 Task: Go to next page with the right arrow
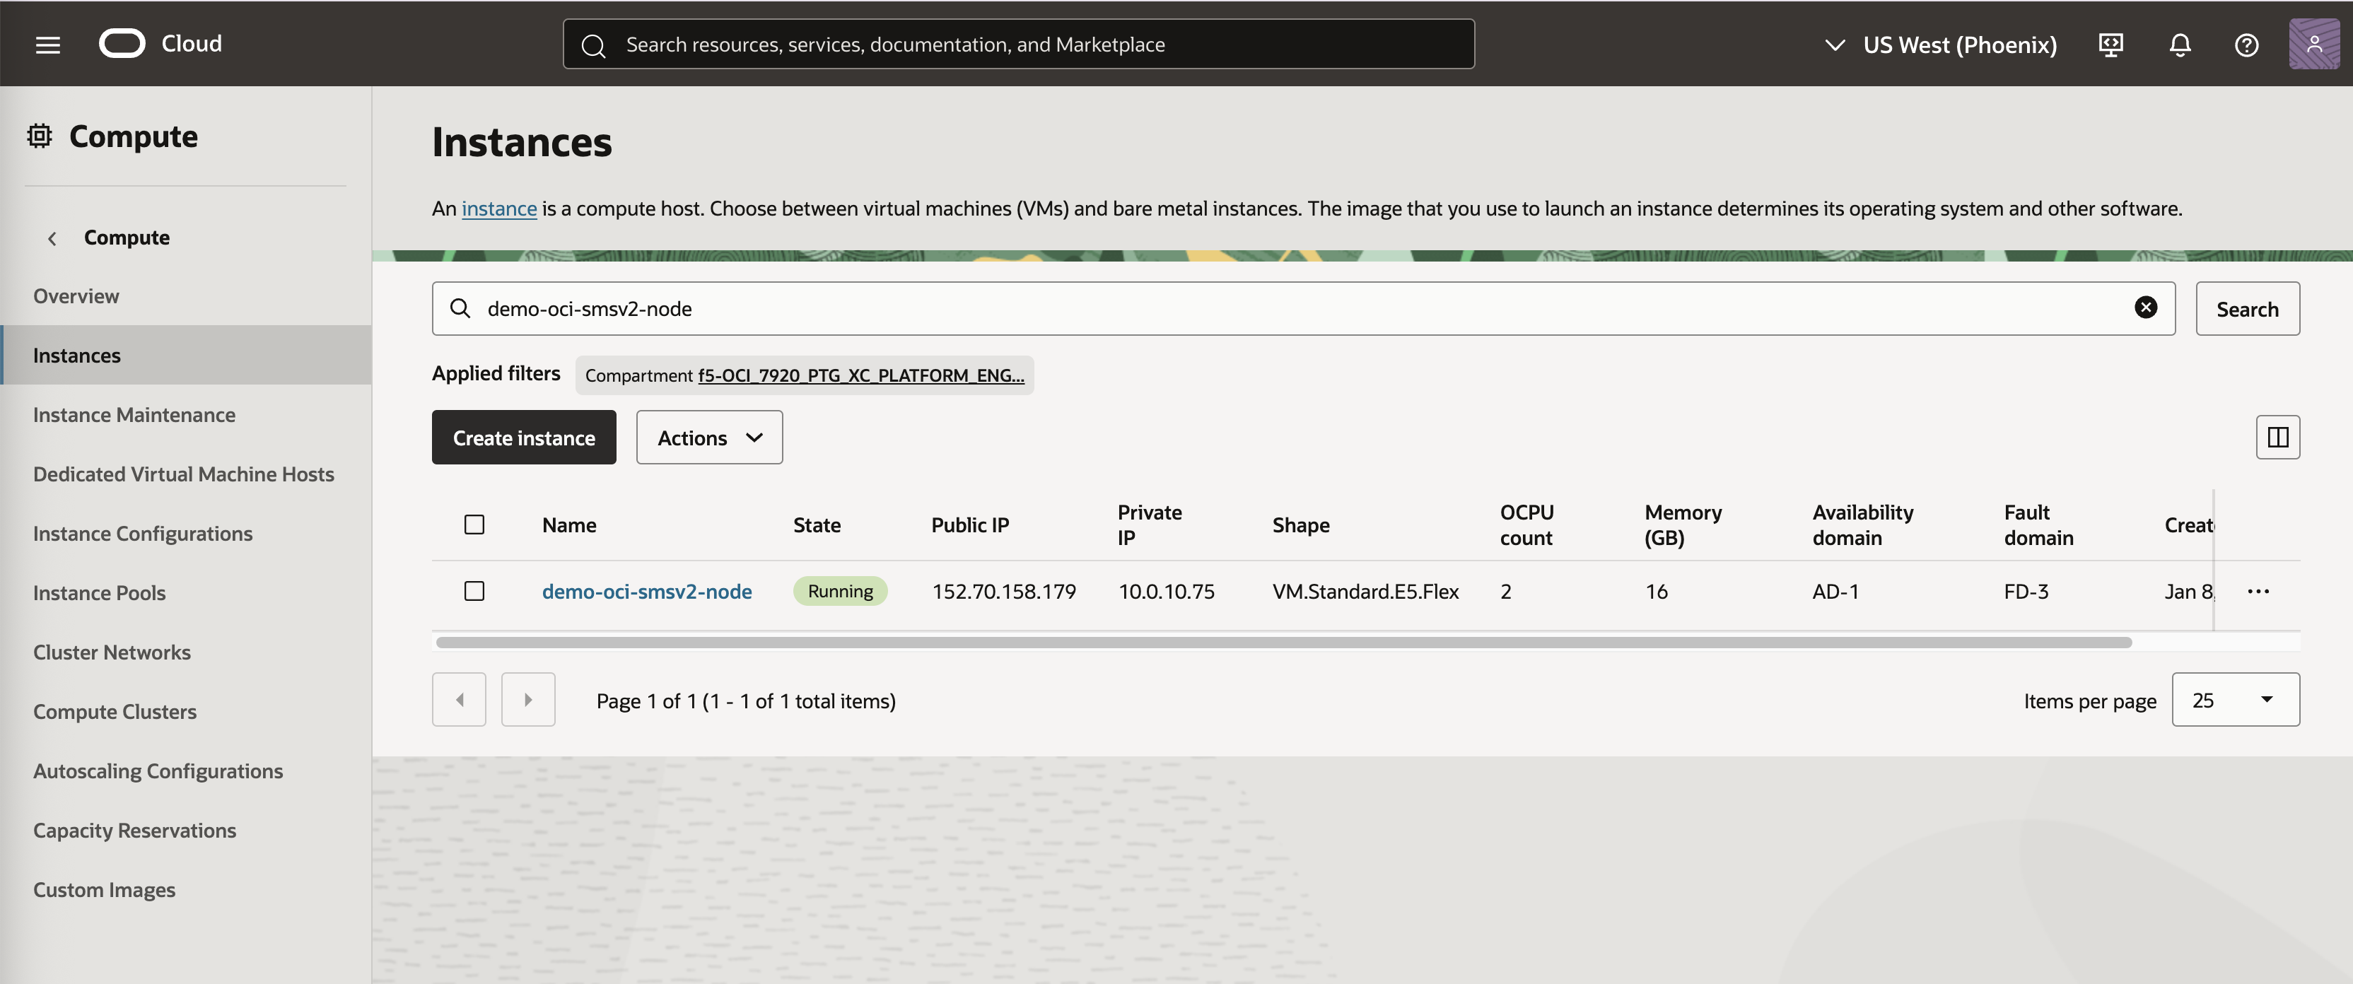pos(528,699)
